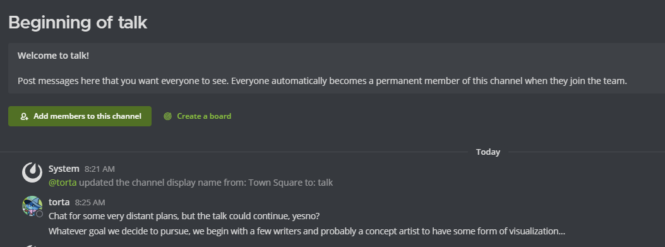Click the message starting 'Whatever goal we decide'

307,232
